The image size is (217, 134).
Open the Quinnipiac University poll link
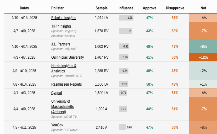click(x=67, y=57)
